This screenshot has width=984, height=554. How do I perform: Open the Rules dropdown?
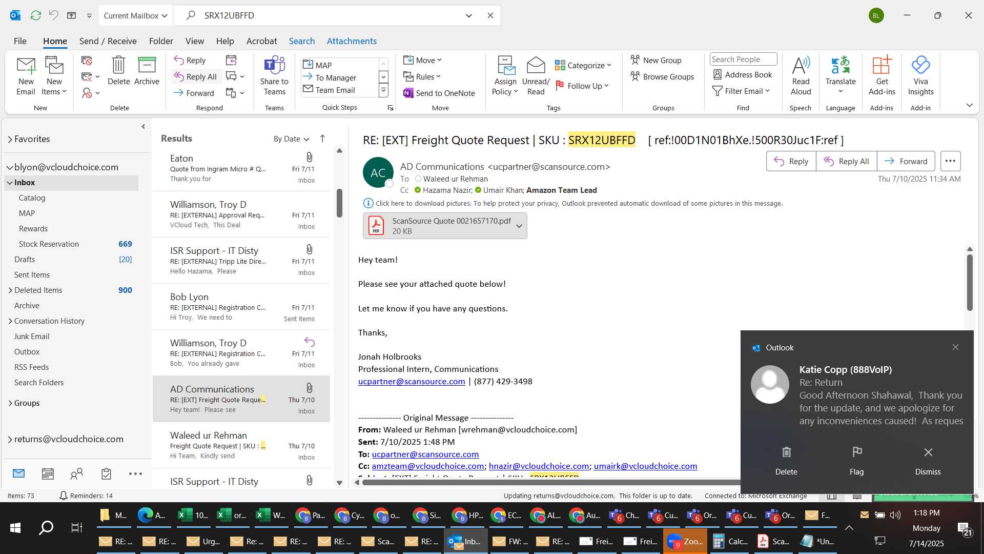(422, 76)
